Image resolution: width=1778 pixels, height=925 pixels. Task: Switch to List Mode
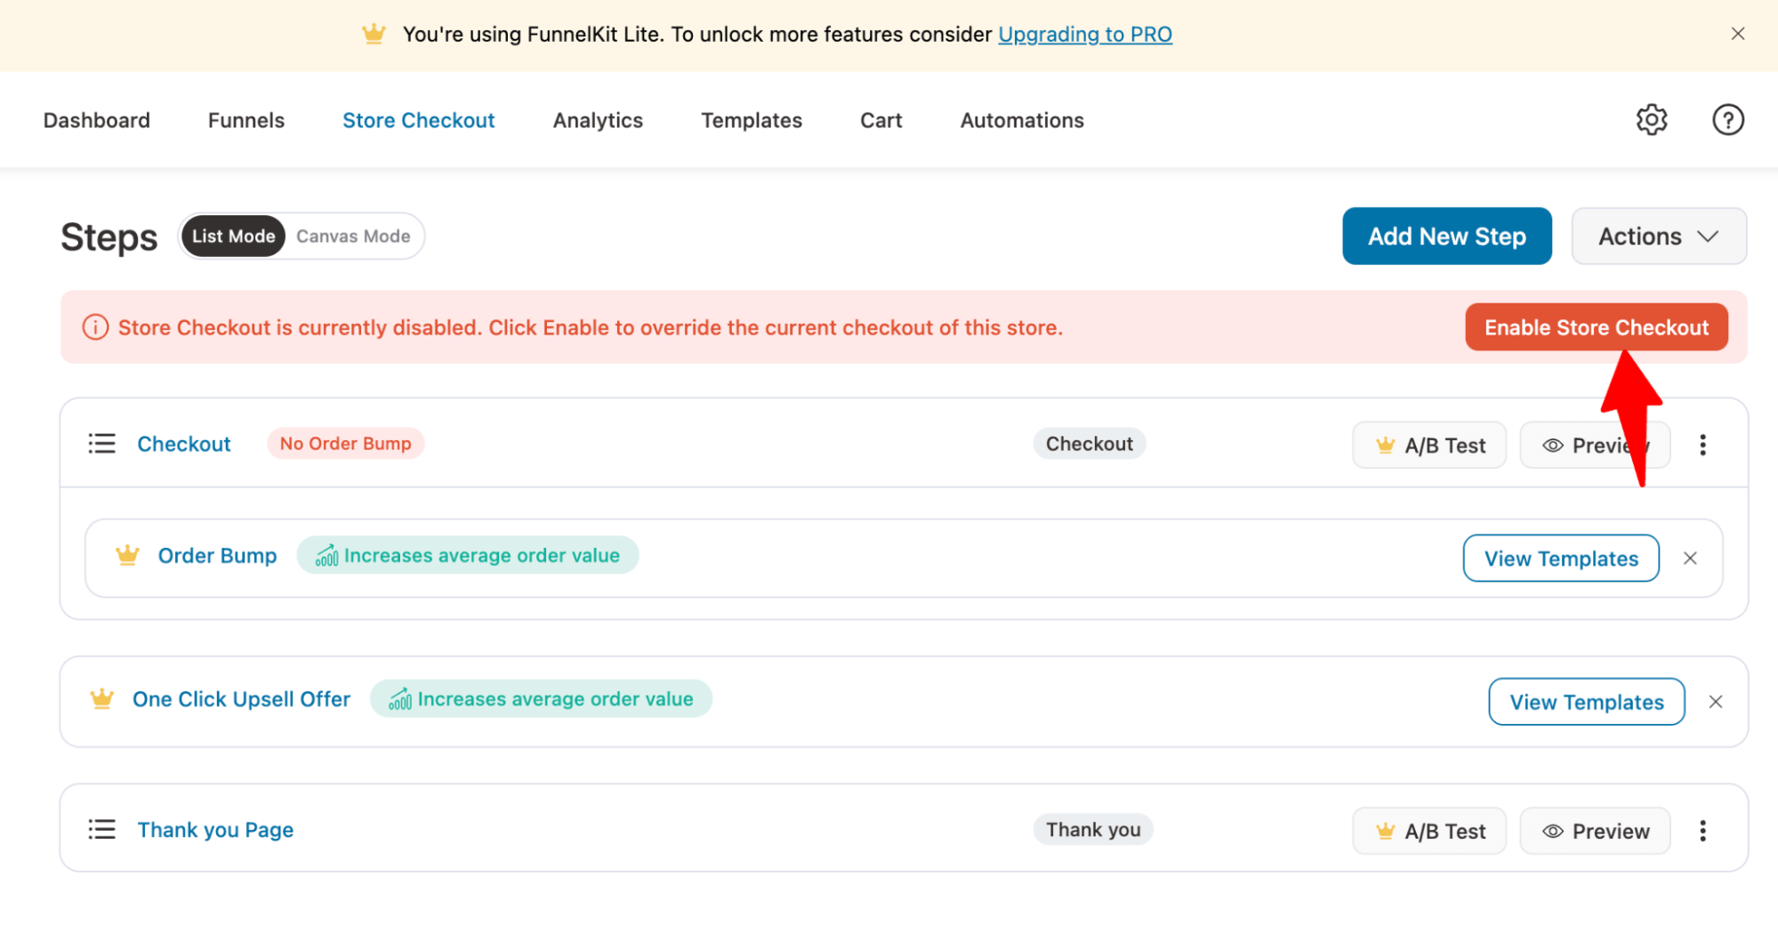[x=233, y=237]
